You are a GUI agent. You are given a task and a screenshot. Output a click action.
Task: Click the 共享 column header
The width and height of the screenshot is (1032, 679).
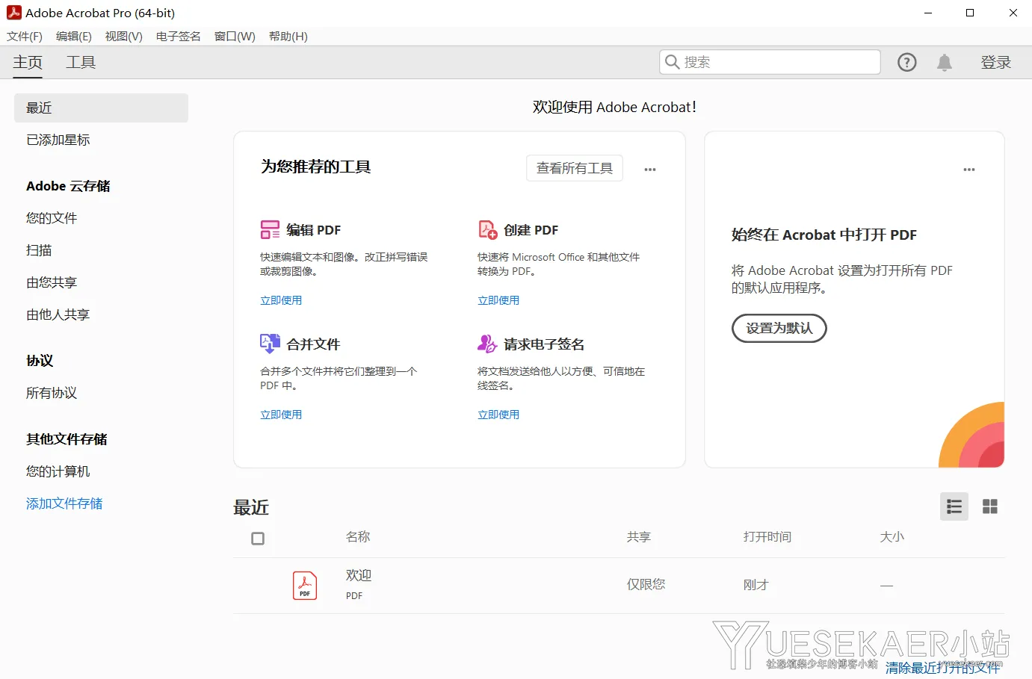639,537
